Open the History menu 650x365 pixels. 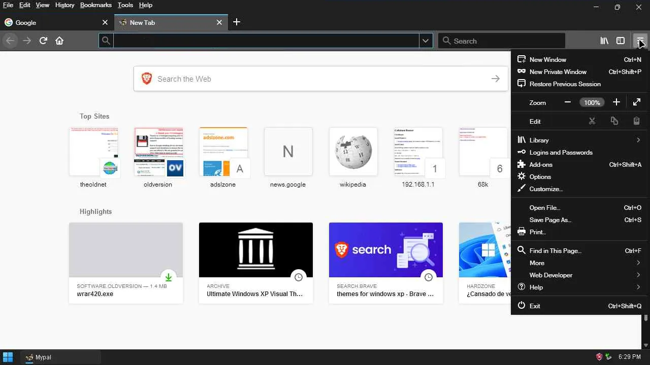coord(64,5)
